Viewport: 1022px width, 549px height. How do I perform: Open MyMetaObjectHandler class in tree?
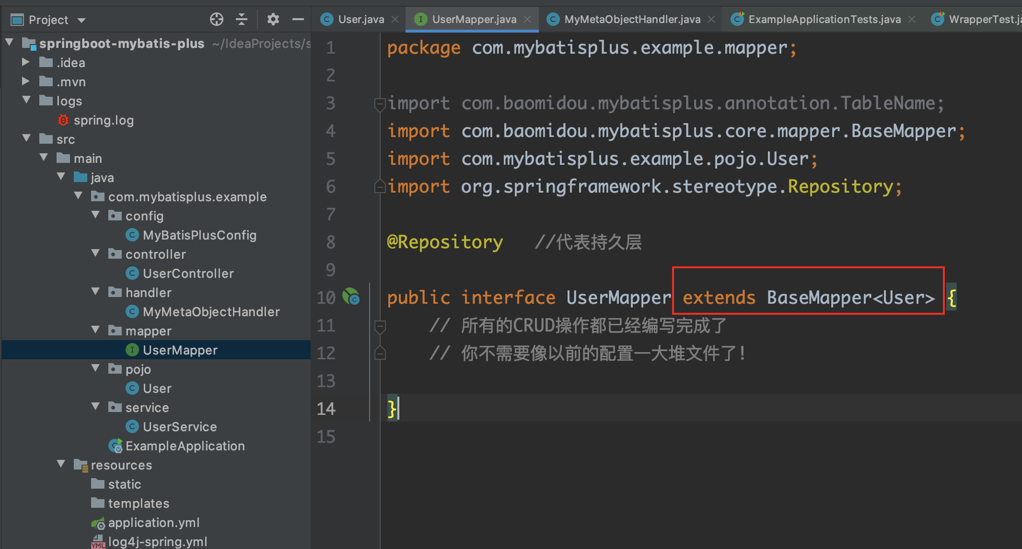pyautogui.click(x=211, y=312)
